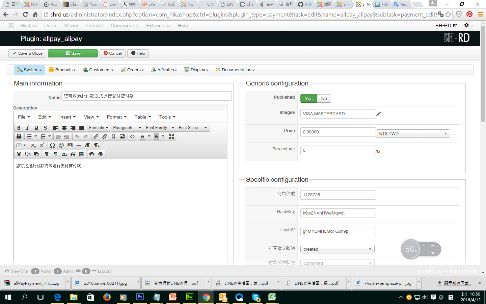Viewport: 486px width, 304px height.
Task: Open the Font Sizes dropdown
Action: pyautogui.click(x=193, y=128)
